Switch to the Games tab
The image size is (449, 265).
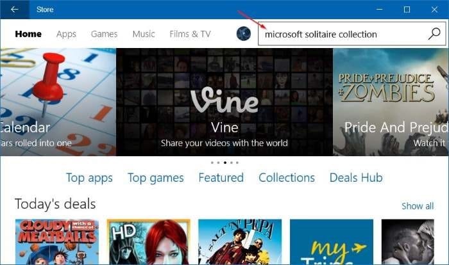coord(104,34)
